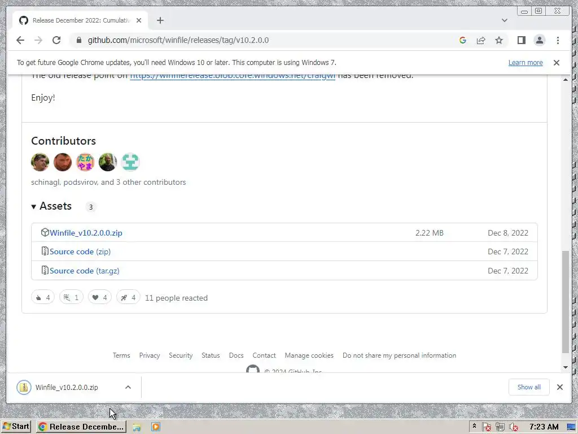Expand download item options chevron
Screen dimensions: 578x434
pos(128,388)
